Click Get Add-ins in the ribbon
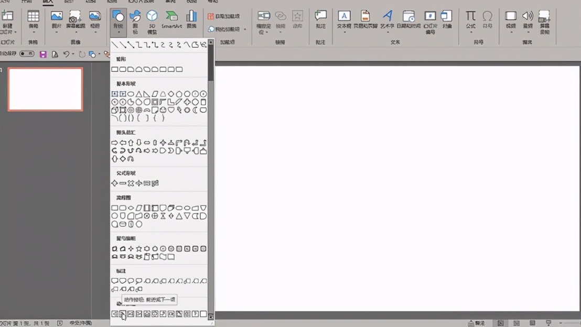This screenshot has height=327, width=581. pos(223,16)
